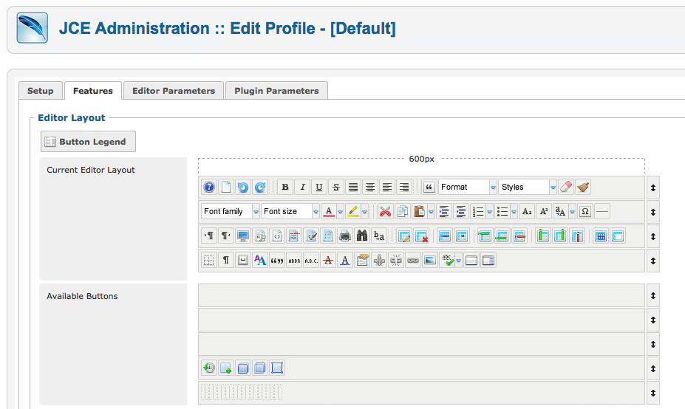Select the Align Right icon

coord(404,188)
